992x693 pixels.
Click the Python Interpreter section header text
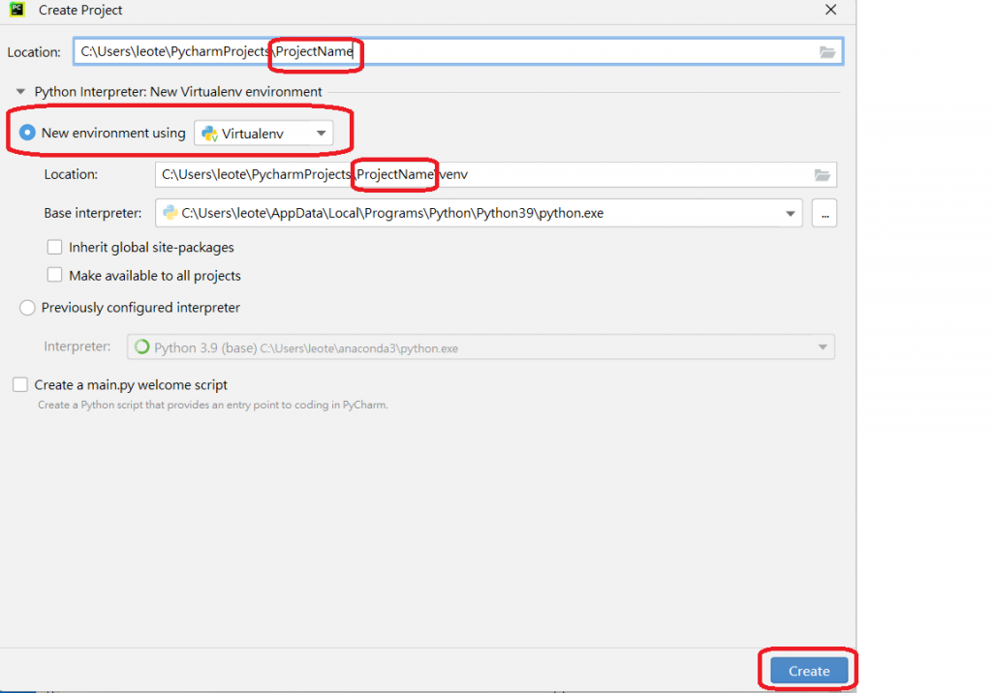[x=178, y=92]
